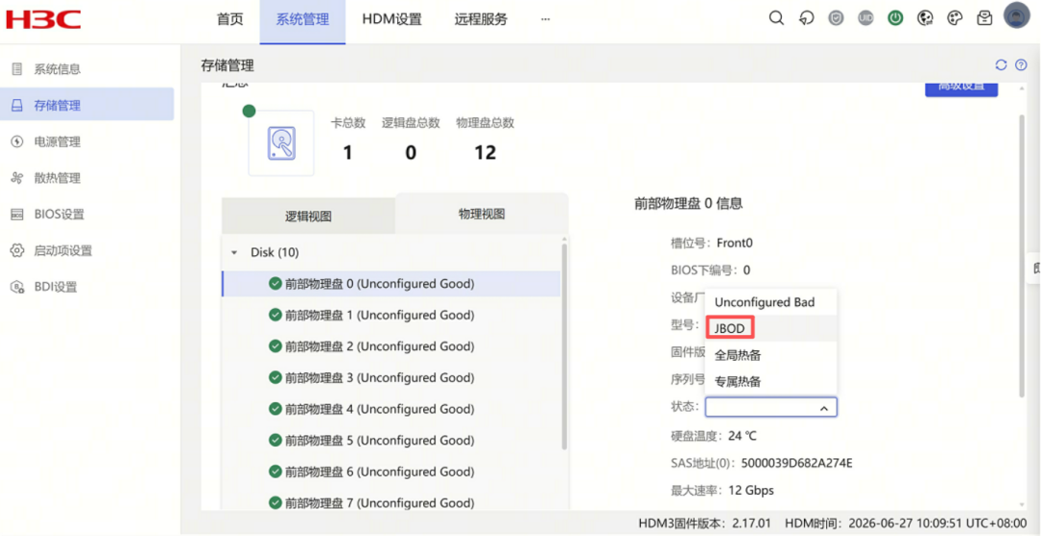
Task: Open the help question mark icon
Action: 1021,64
